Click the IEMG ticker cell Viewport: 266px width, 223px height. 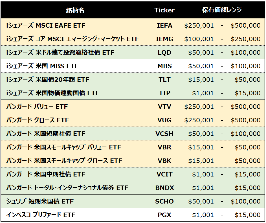[164, 39]
